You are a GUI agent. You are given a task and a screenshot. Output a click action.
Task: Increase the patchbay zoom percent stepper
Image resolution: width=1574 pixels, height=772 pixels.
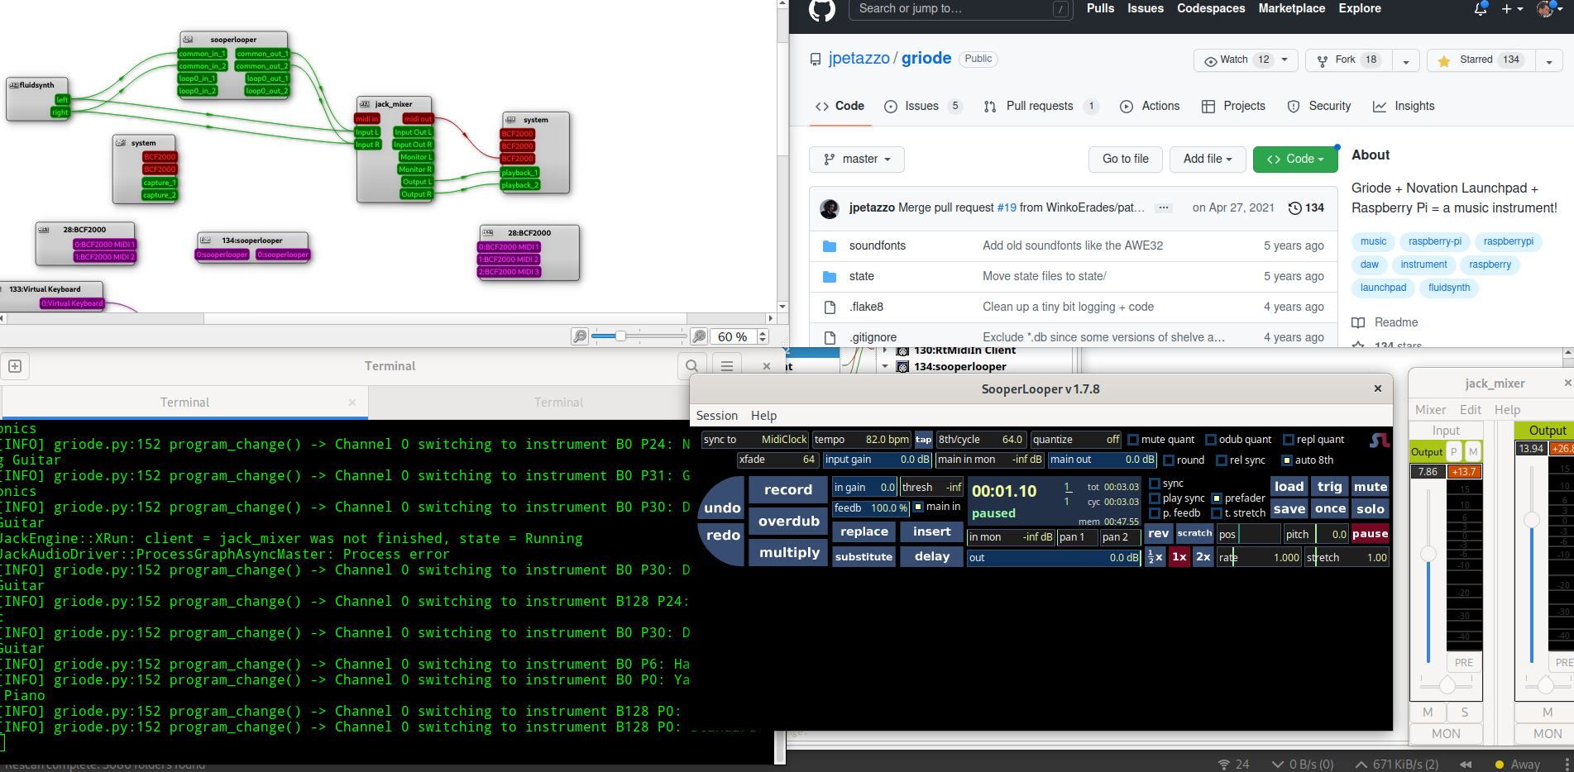pos(763,332)
